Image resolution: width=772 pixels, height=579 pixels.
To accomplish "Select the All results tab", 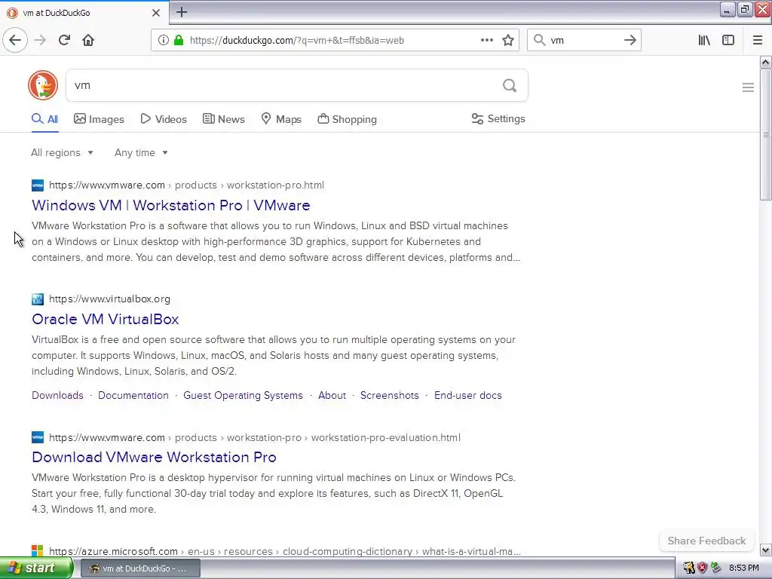I will pyautogui.click(x=44, y=119).
